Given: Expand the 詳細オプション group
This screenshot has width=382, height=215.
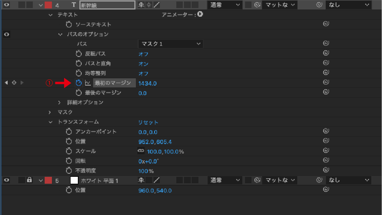Looking at the screenshot, I should coord(59,102).
